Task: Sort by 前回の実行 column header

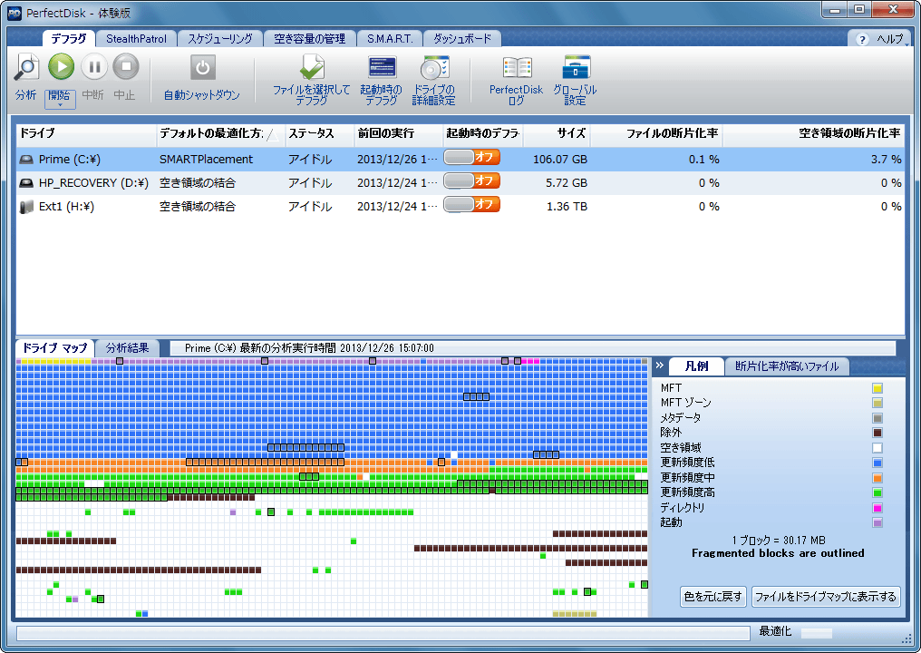Action: [398, 133]
